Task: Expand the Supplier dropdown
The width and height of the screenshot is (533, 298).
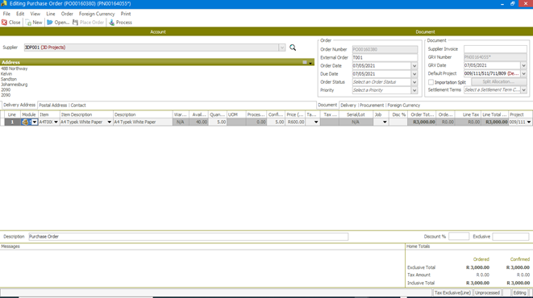Action: click(282, 48)
